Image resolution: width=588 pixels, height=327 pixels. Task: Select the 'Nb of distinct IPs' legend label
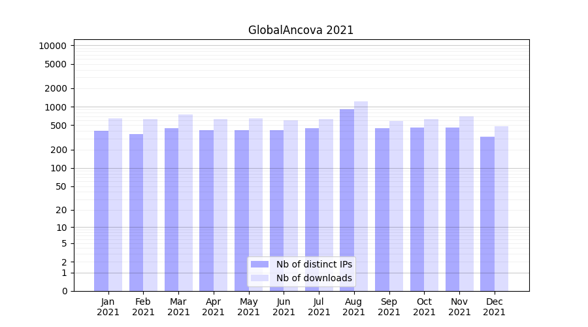[314, 264]
